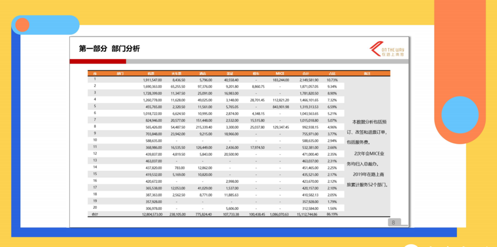The height and width of the screenshot is (247, 497).
Task: Select the cell 40,558.40
Action: click(x=231, y=80)
